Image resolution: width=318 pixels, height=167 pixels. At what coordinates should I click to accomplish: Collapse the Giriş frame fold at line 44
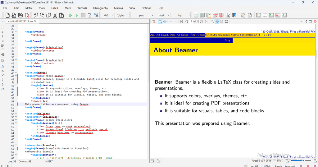click(16, 76)
